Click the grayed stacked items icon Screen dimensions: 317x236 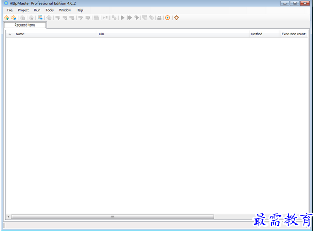coord(96,18)
